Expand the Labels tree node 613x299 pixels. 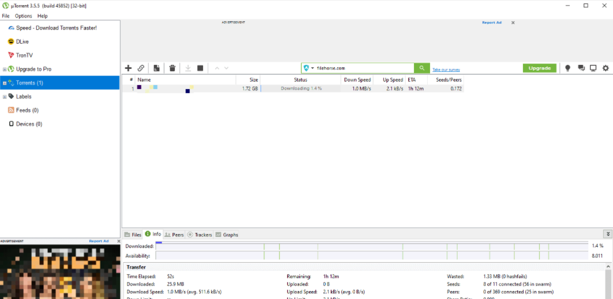point(4,96)
